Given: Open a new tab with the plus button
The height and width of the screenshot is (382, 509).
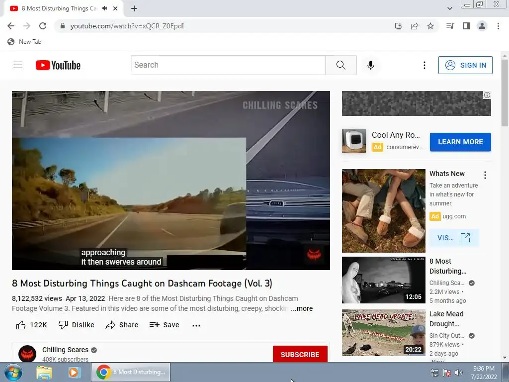Looking at the screenshot, I should coord(134,9).
